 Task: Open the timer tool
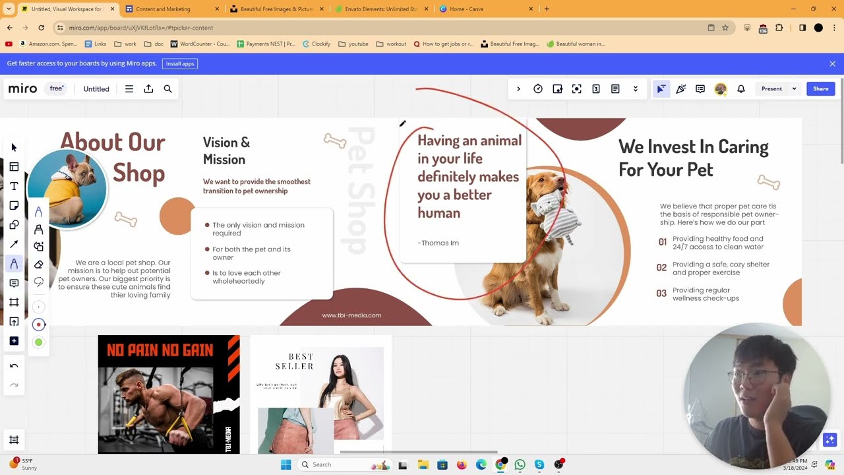pyautogui.click(x=538, y=89)
